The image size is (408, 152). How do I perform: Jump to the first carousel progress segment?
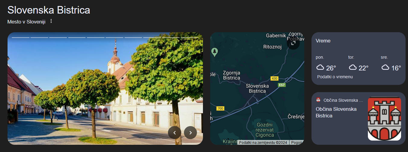[21, 37]
